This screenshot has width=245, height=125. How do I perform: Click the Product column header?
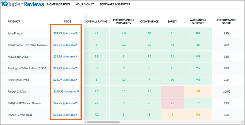click(x=14, y=21)
